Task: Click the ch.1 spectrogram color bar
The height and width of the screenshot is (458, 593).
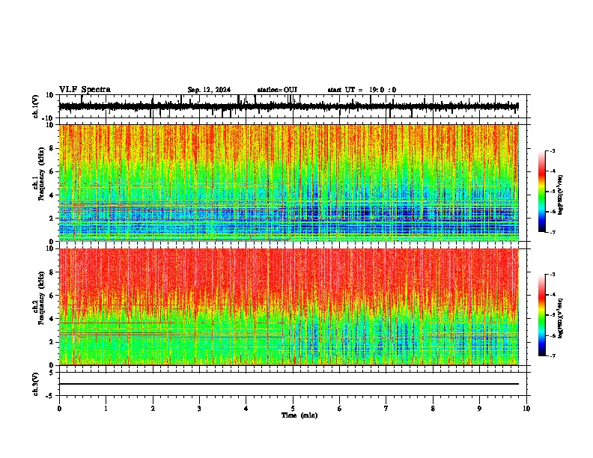Action: tap(542, 192)
